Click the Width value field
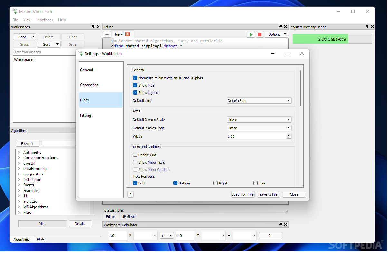 click(x=257, y=136)
